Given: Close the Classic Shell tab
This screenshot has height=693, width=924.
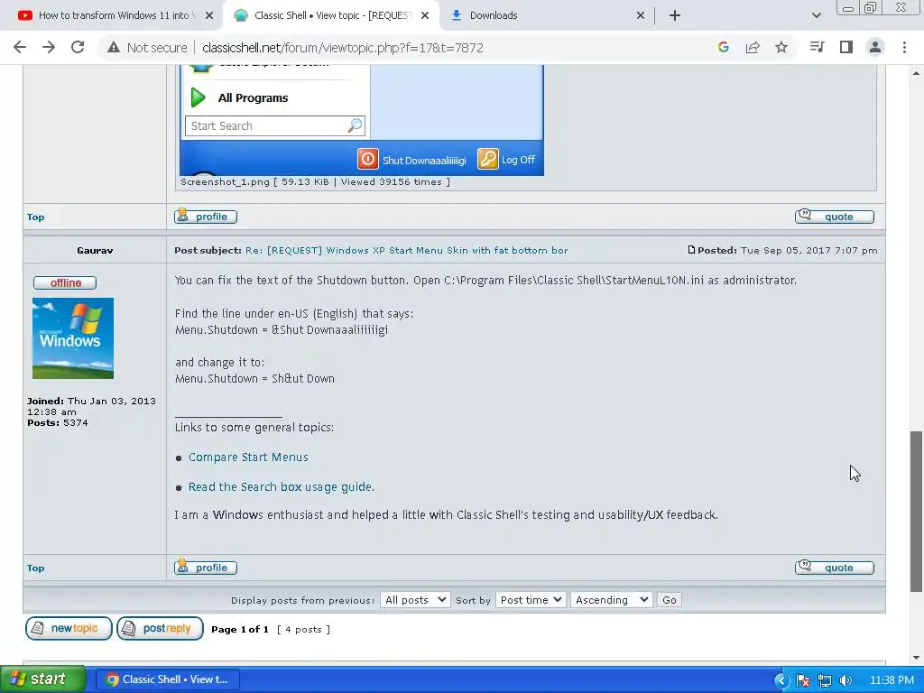Looking at the screenshot, I should [x=425, y=16].
